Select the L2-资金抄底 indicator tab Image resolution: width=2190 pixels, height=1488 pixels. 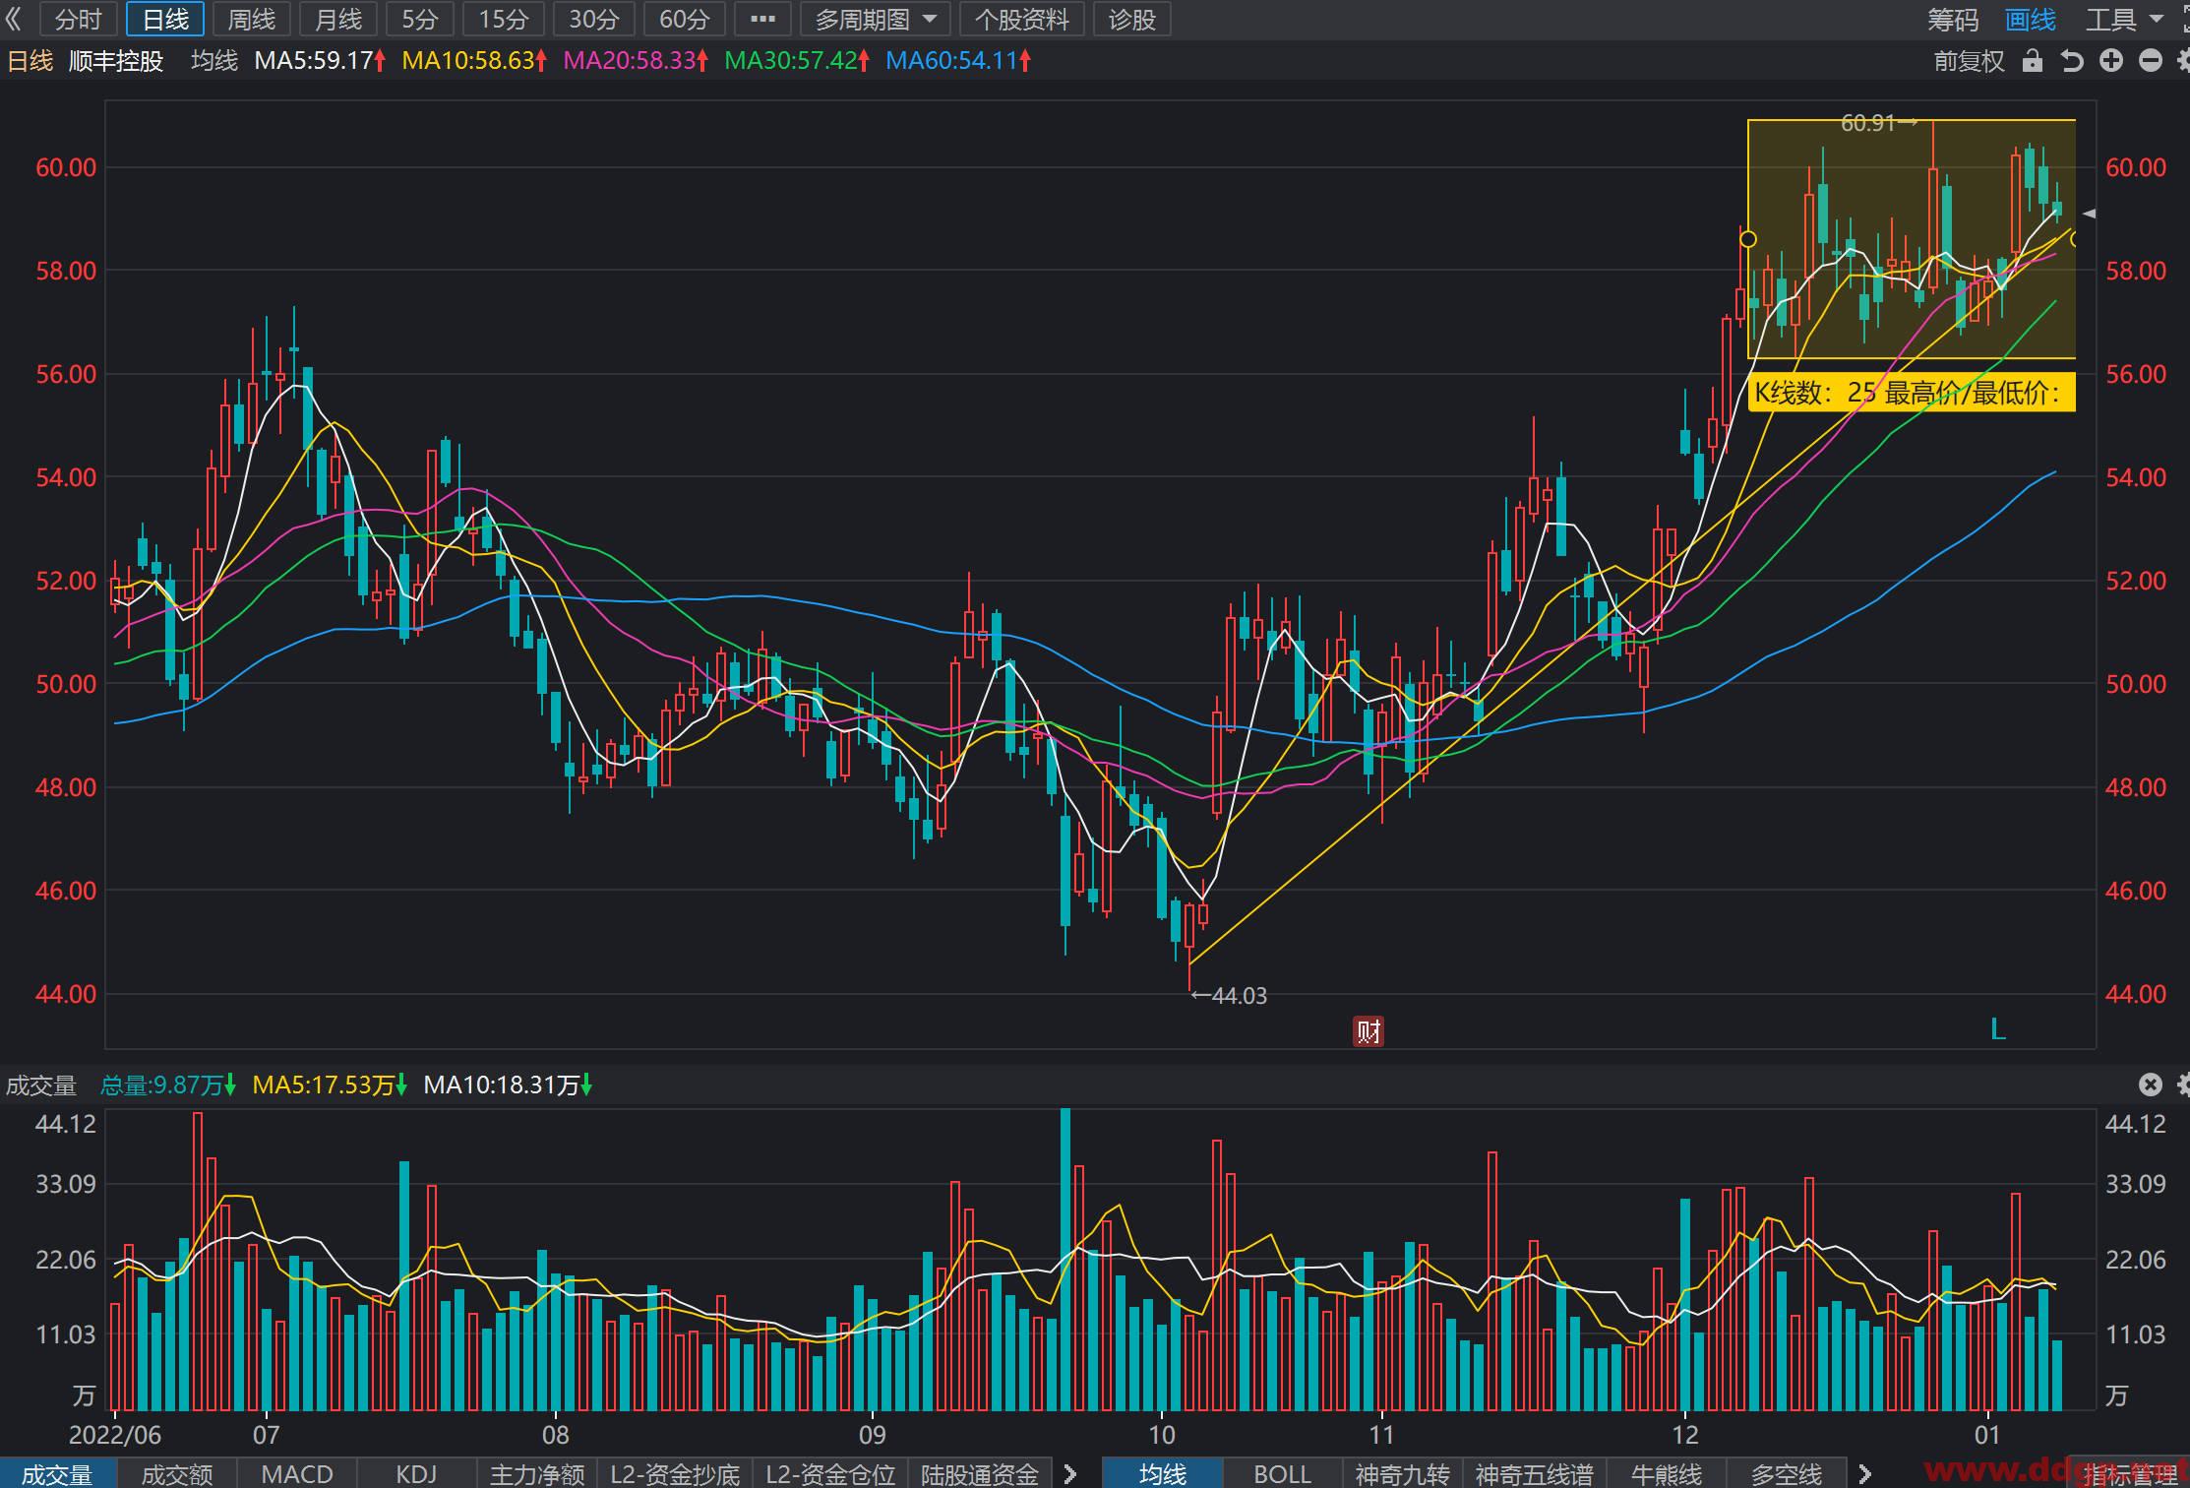(x=675, y=1473)
